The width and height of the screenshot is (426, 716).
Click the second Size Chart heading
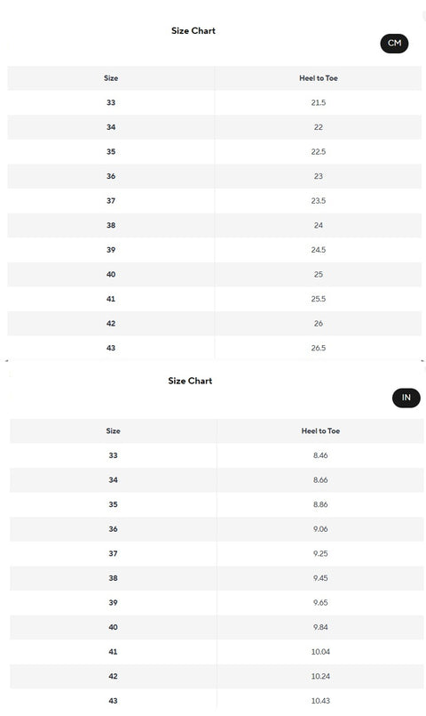[190, 381]
